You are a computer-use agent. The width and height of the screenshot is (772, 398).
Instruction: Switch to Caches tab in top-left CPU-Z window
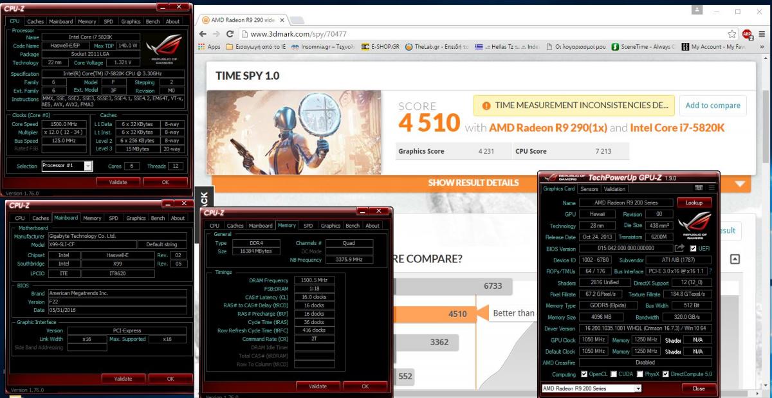[x=35, y=21]
